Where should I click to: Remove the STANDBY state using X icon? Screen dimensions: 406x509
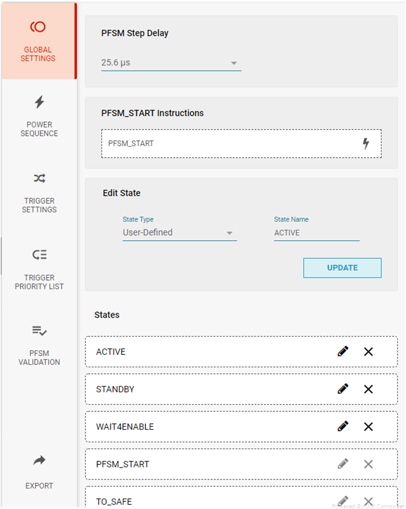point(368,389)
